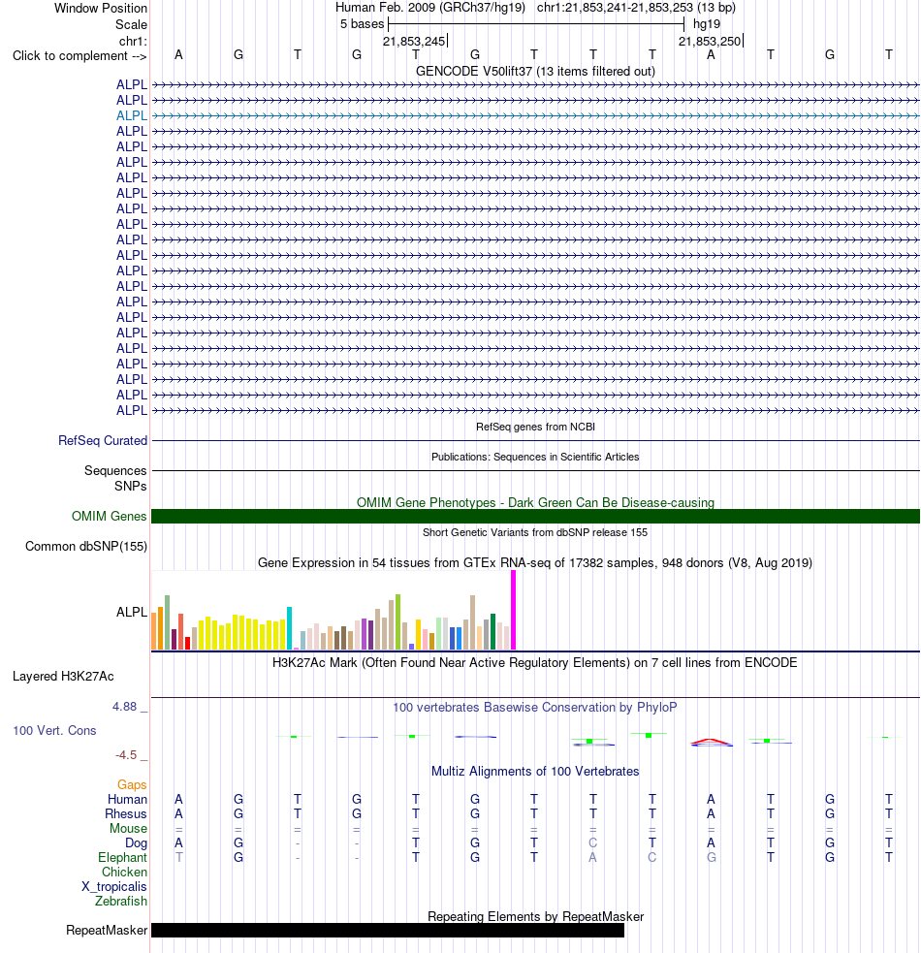
Task: Click the Sequences track label
Action: (x=115, y=470)
